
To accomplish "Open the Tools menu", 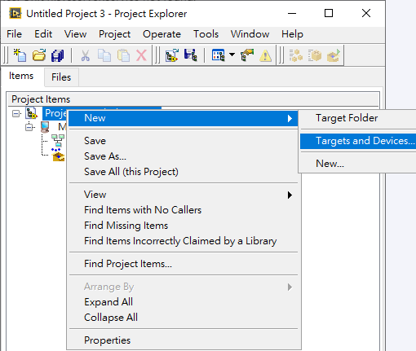I will [206, 34].
